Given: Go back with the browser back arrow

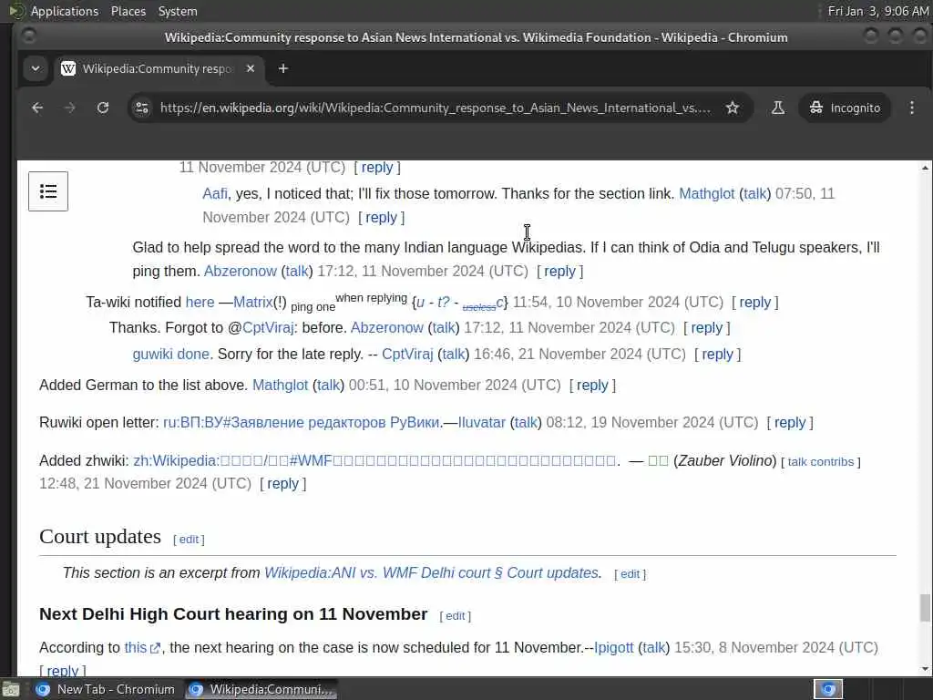Looking at the screenshot, I should 37,108.
